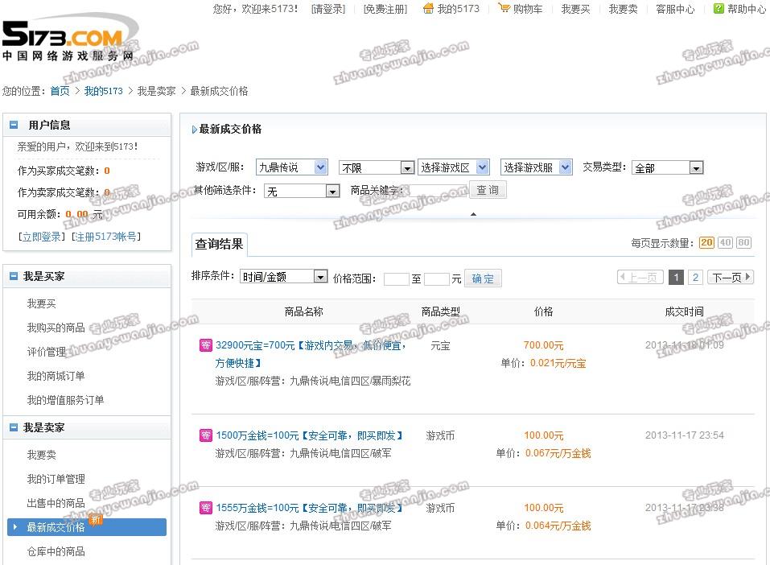Open the 排序条件 时间/金额 dropdown
This screenshot has height=565, width=770.
coord(284,277)
